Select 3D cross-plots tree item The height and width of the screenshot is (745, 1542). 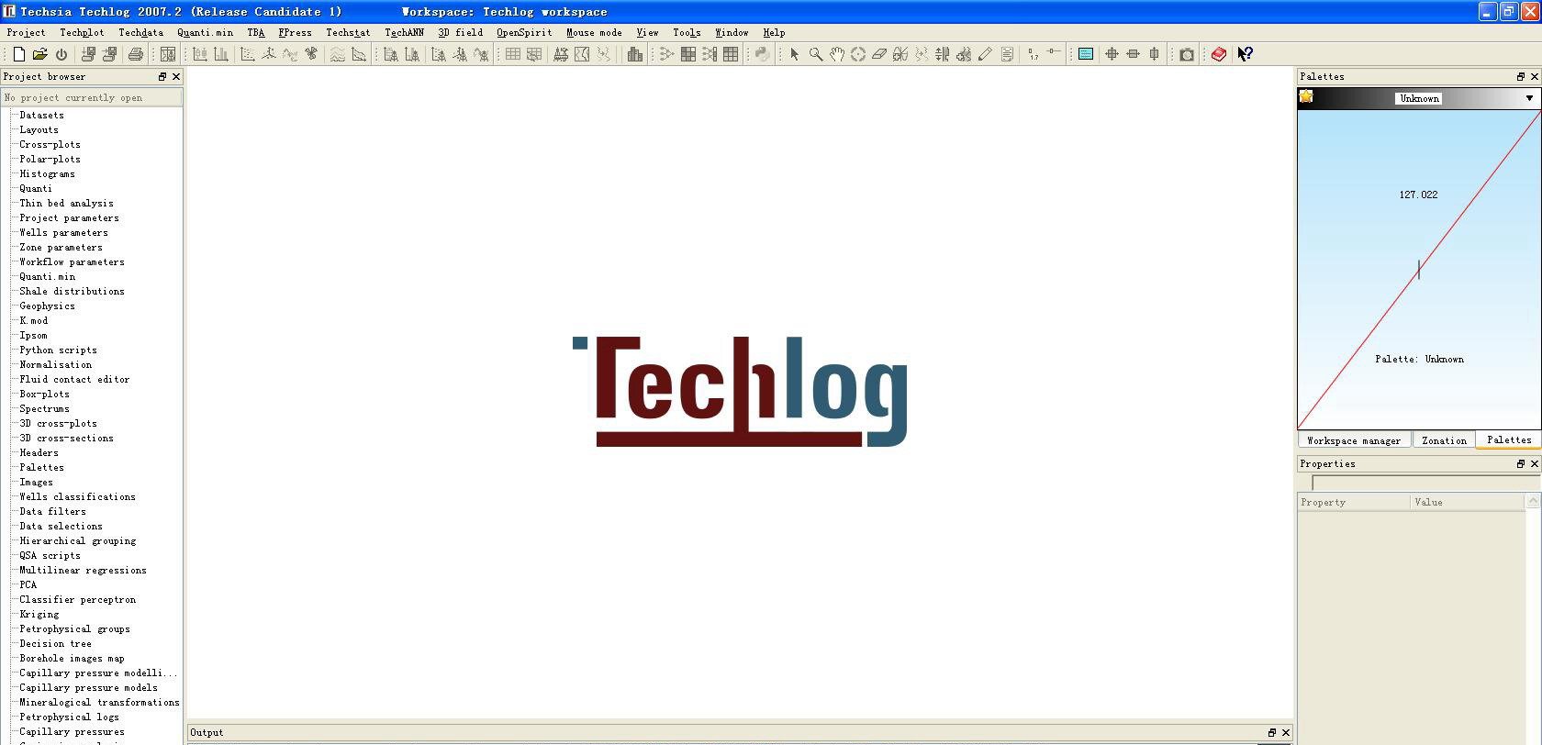(x=58, y=424)
